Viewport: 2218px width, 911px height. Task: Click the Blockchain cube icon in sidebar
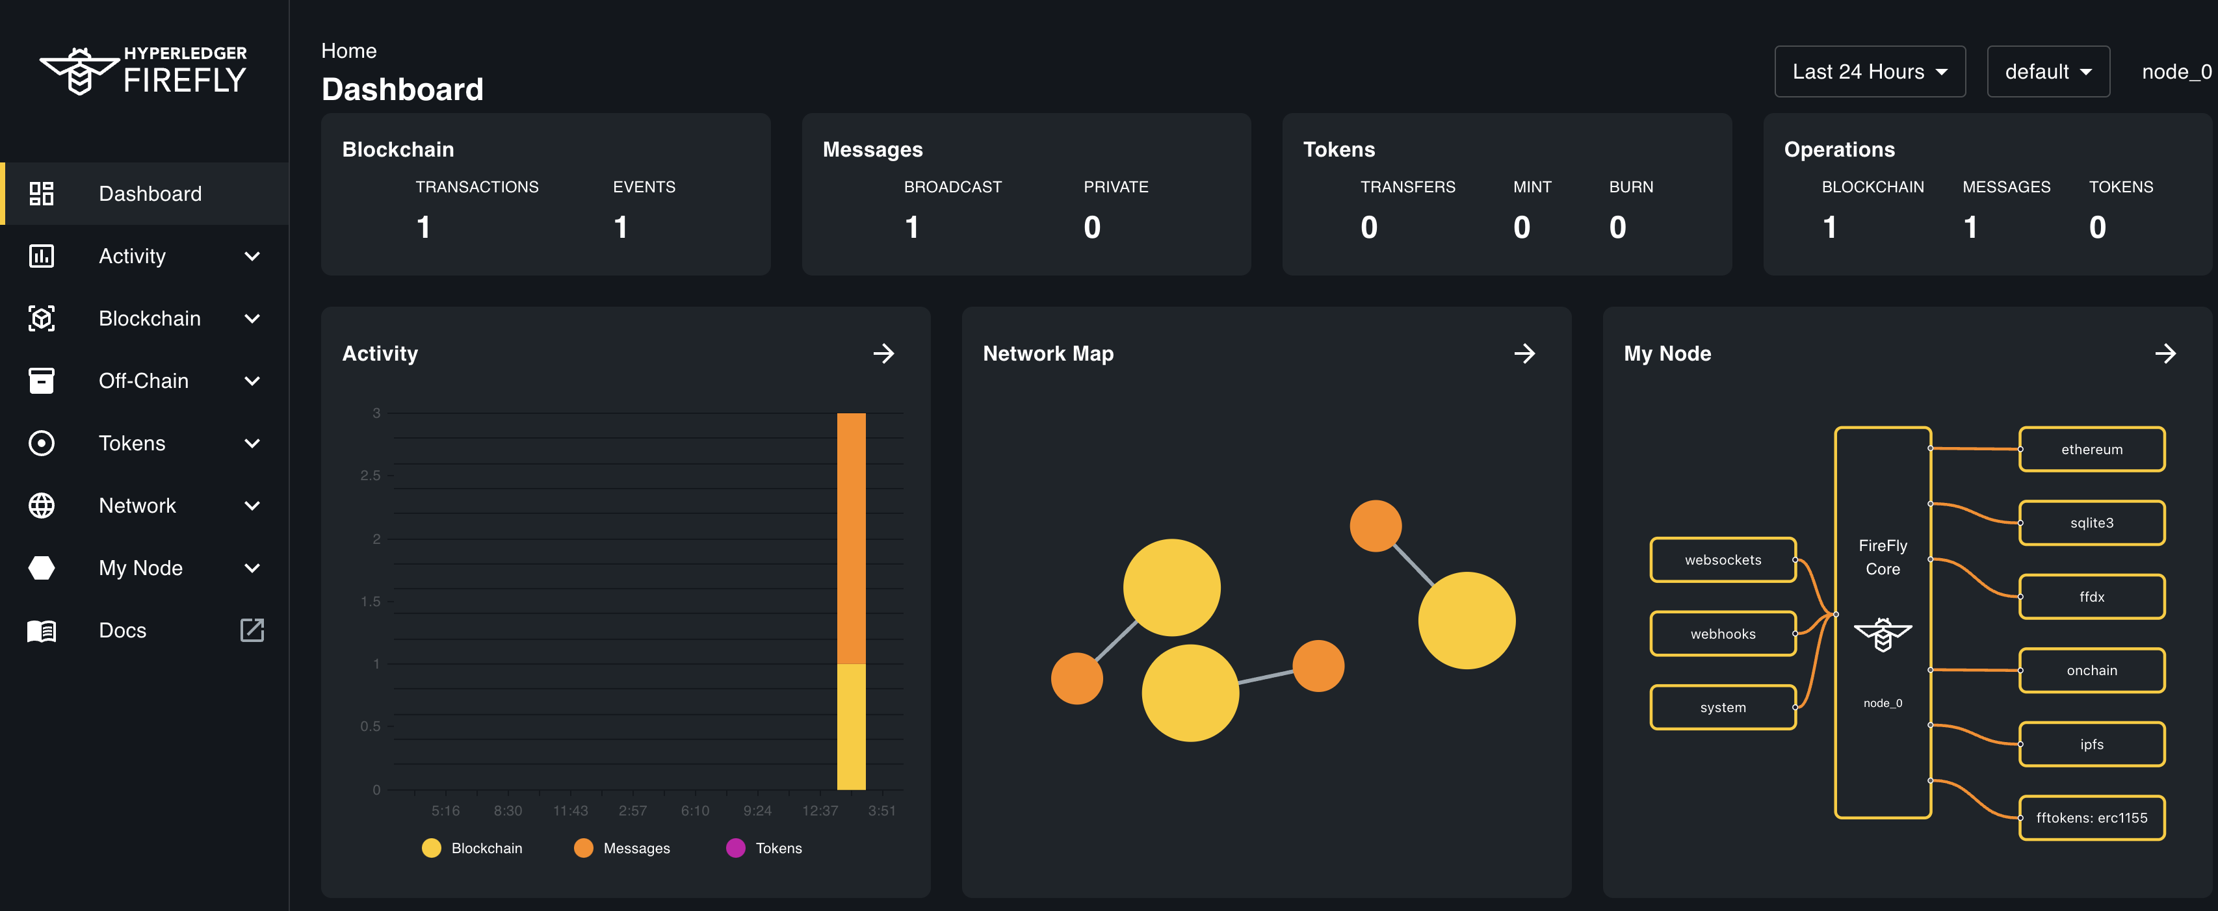click(x=42, y=318)
